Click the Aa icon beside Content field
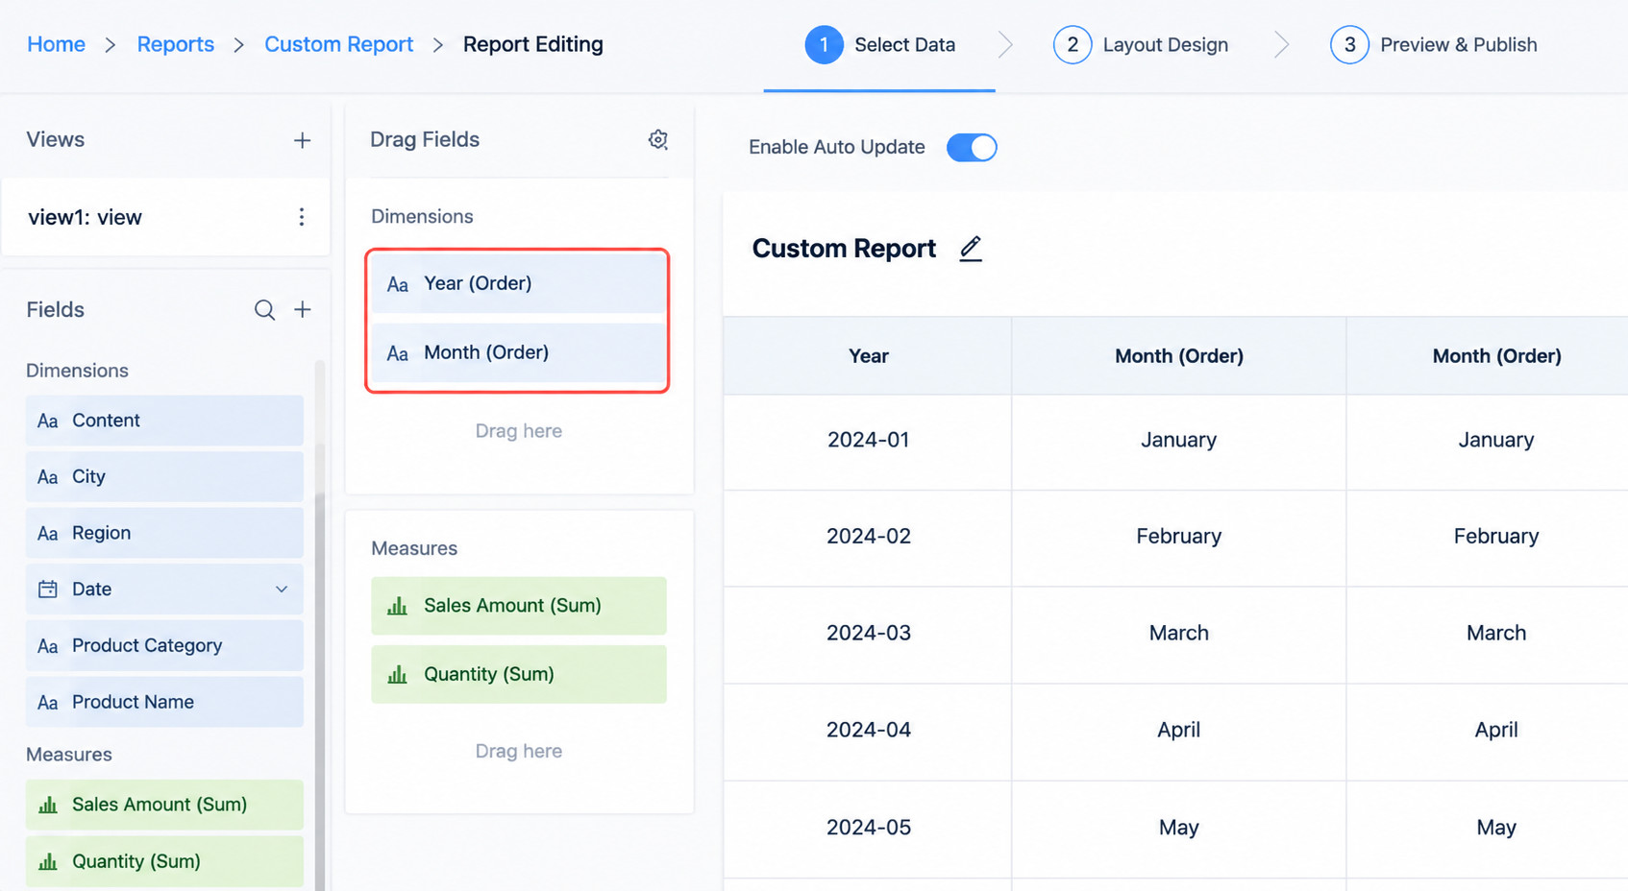 click(x=48, y=421)
